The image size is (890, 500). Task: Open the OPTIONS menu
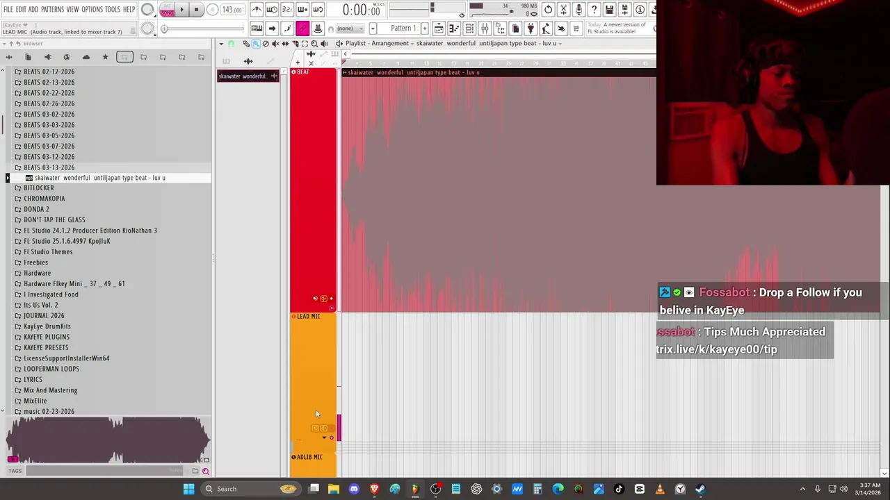coord(92,9)
